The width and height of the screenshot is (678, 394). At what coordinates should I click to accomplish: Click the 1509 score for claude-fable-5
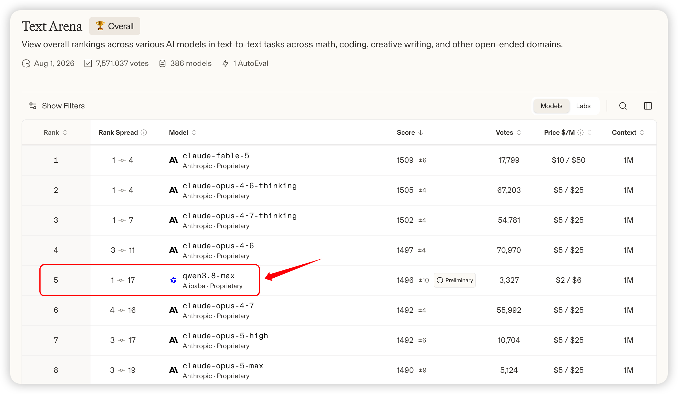[x=405, y=160]
